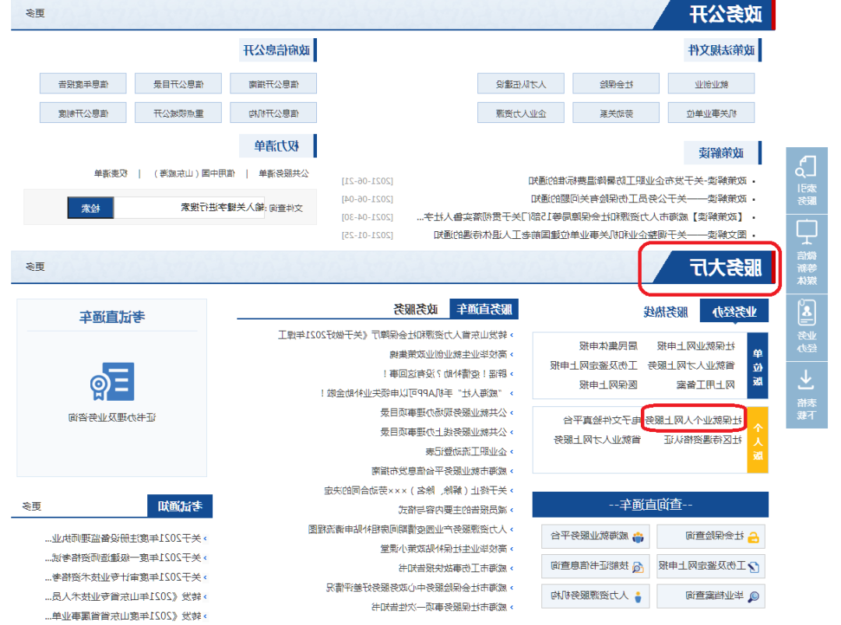The width and height of the screenshot is (841, 625).
Task: Click 就业创业 policy button
Action: (711, 83)
